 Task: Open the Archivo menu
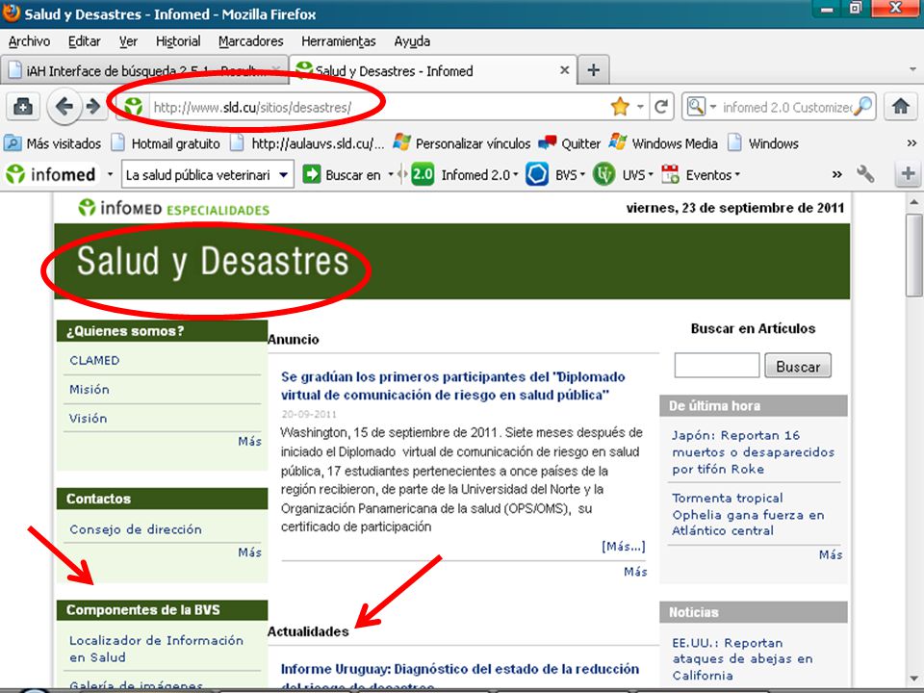click(x=29, y=41)
